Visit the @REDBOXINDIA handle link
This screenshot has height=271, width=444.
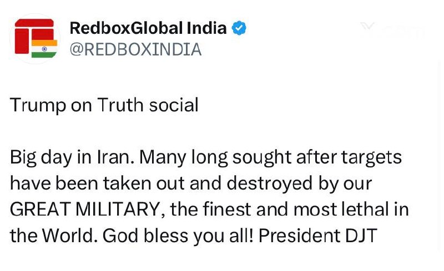pos(135,49)
